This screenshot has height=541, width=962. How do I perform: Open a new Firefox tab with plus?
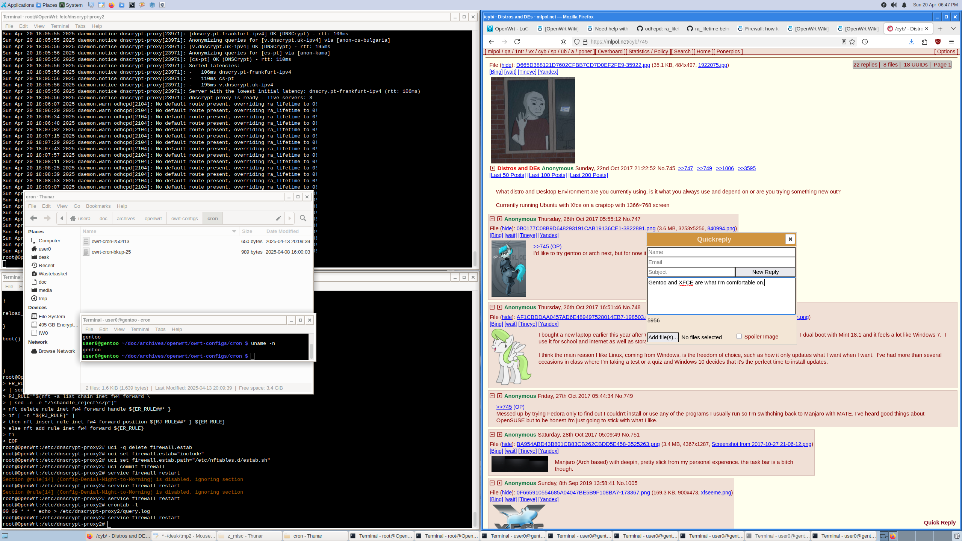940,29
